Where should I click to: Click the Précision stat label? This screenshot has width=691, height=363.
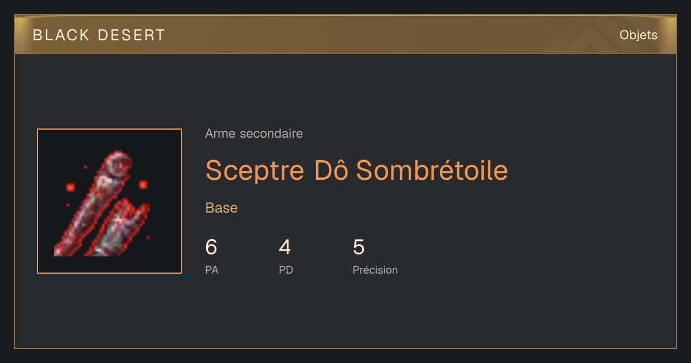[x=375, y=270]
